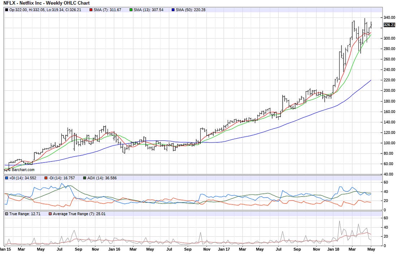Click the gray True Range legend swatch
The image size is (397, 260).
6,214
